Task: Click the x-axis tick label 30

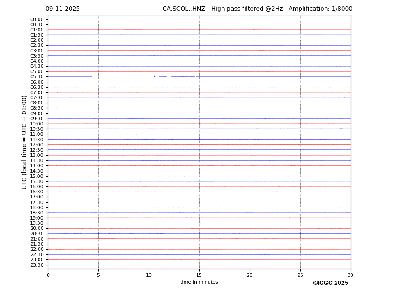Action: pyautogui.click(x=350, y=275)
